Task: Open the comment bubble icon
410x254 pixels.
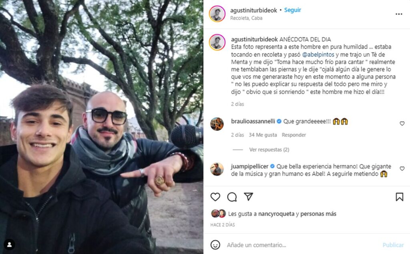Action: [x=232, y=197]
